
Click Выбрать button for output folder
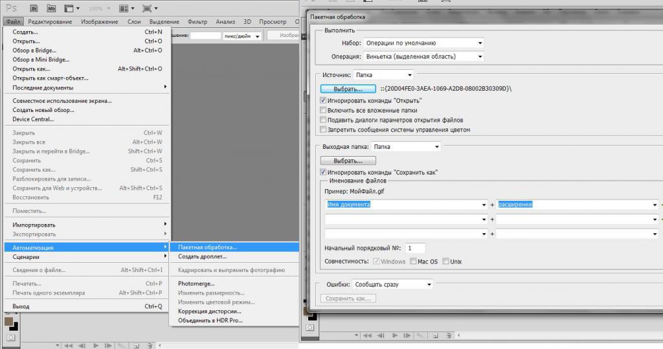click(348, 161)
